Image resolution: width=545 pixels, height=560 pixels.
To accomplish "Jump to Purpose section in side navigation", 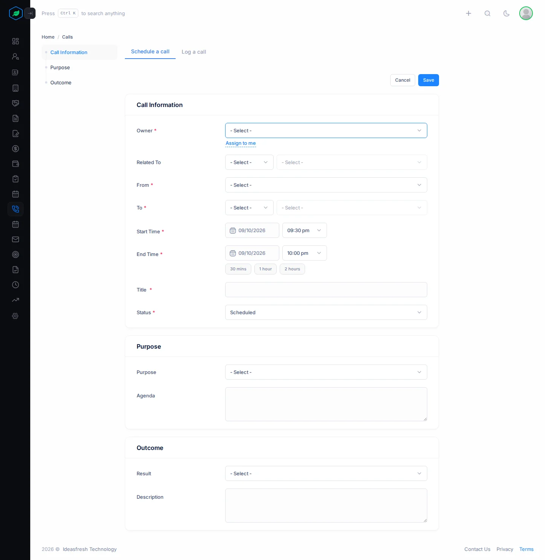I will 60,67.
